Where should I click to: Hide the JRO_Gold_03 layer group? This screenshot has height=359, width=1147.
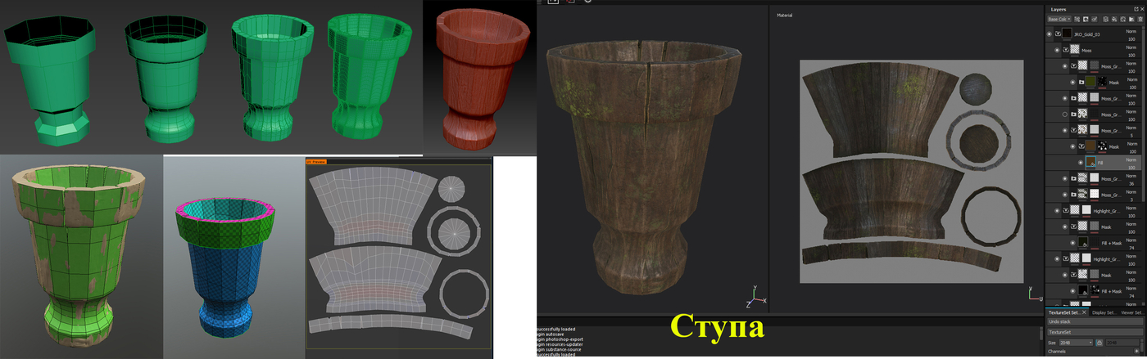(x=1049, y=34)
